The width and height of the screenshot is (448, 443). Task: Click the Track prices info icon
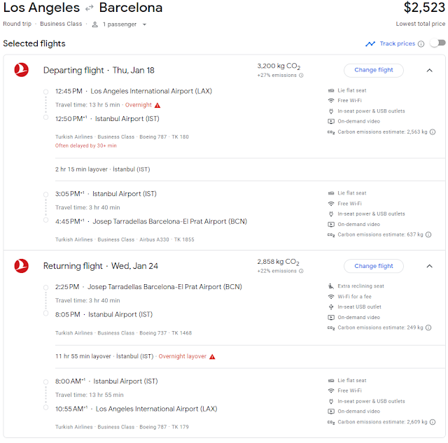coord(421,44)
